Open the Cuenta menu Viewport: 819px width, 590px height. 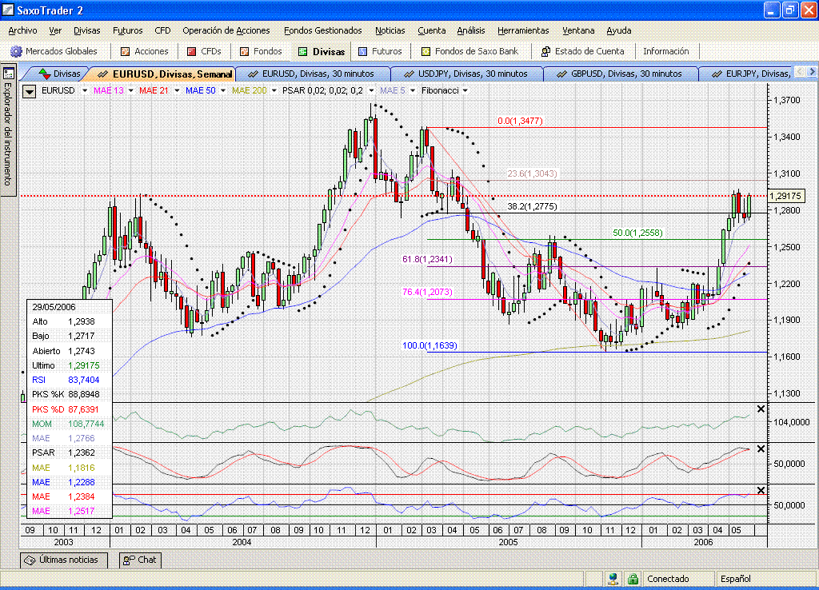coord(431,31)
